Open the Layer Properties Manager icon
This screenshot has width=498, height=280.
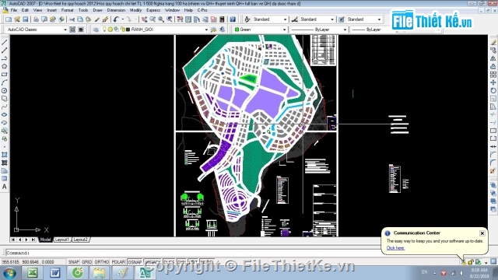(96, 30)
